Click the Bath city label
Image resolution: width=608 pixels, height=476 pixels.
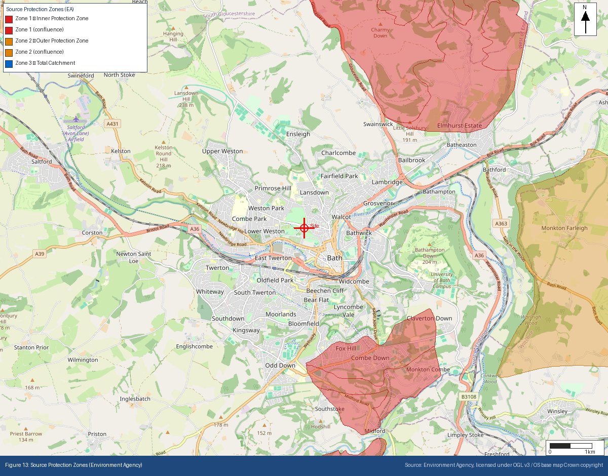pos(335,258)
